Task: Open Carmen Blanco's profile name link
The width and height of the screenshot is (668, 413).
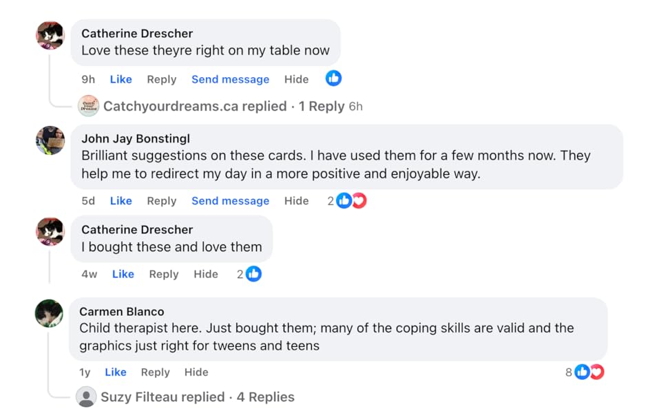Action: pos(122,312)
